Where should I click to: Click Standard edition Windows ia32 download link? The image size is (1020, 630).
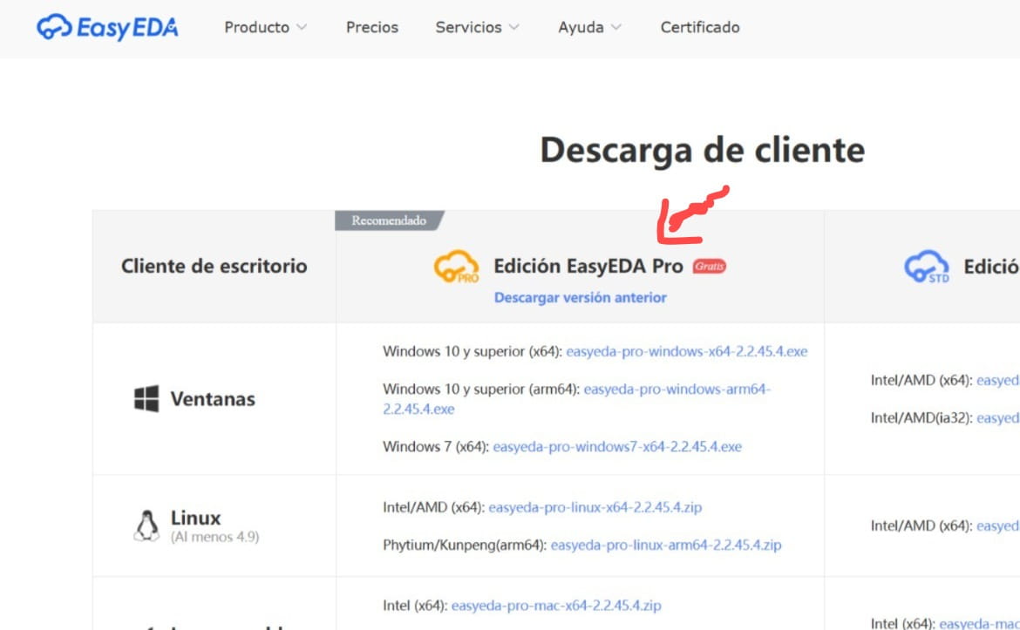998,419
